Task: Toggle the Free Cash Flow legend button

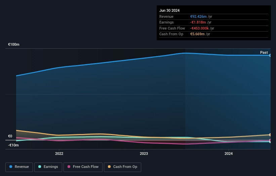Action: tap(83, 167)
